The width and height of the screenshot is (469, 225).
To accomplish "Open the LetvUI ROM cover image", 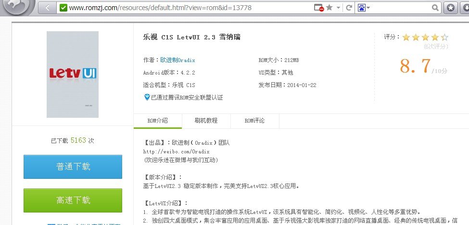I will tap(72, 75).
